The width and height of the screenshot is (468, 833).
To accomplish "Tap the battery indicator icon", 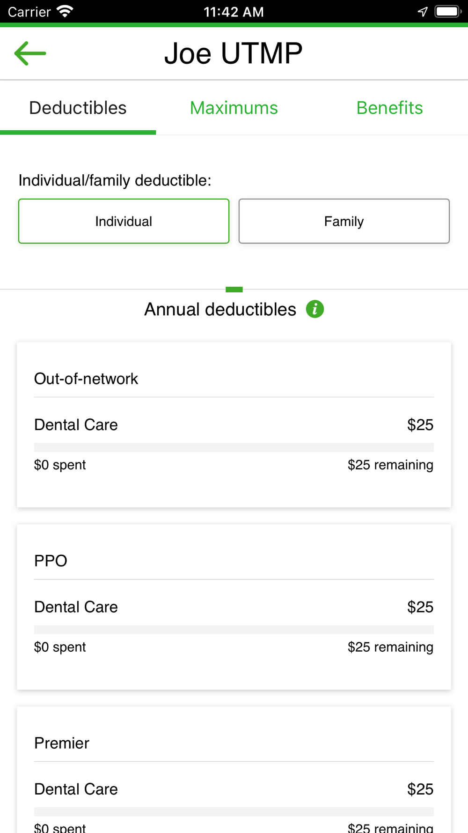I will click(x=448, y=11).
